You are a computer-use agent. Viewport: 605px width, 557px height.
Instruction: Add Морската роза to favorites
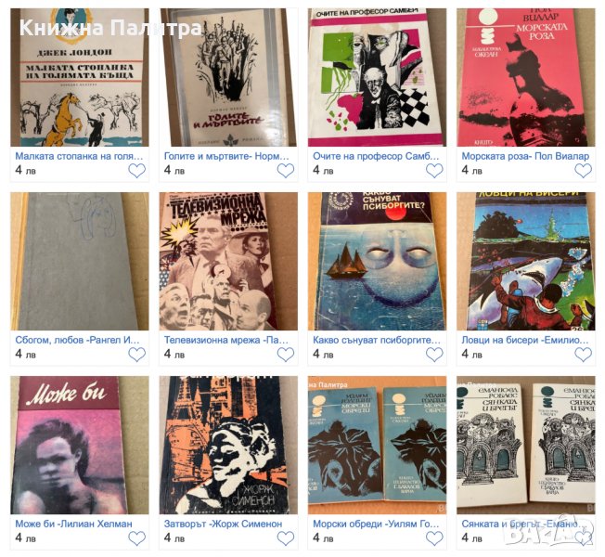583,171
